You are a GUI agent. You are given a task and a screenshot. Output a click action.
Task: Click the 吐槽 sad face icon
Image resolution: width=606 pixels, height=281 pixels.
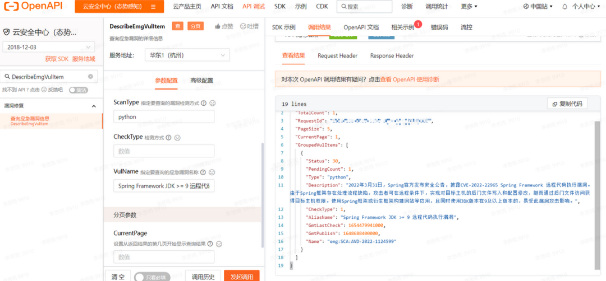[x=243, y=26]
